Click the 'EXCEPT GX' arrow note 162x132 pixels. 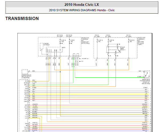click(x=84, y=59)
